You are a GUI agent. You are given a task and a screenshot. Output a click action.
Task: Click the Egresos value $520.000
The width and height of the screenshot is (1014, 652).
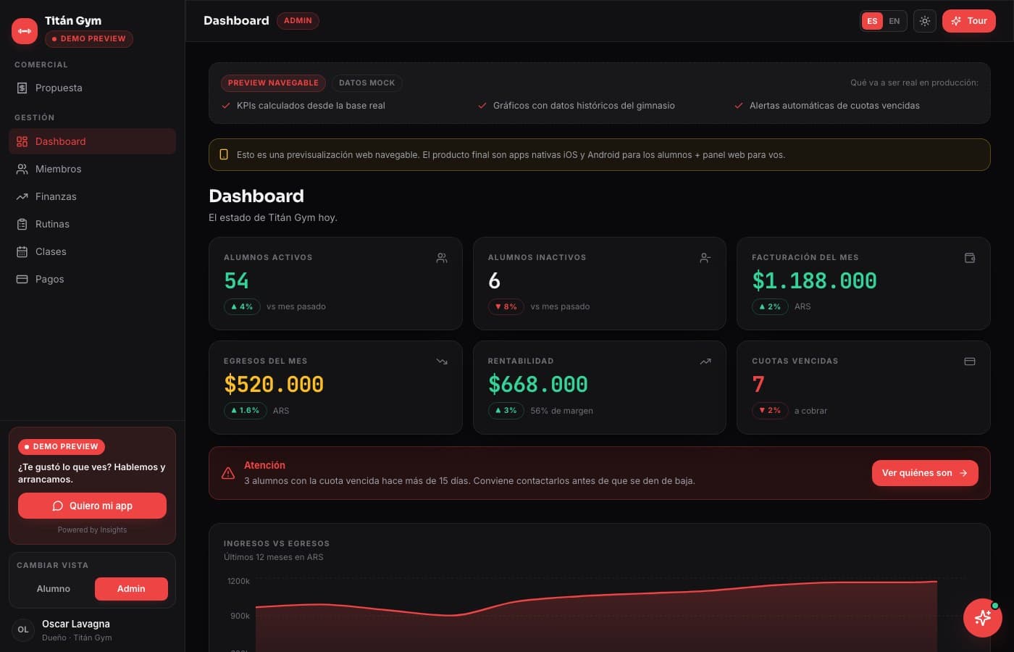click(274, 385)
